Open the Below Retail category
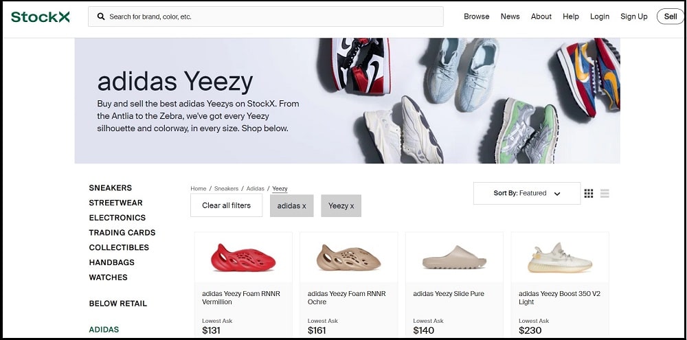 [x=118, y=304]
